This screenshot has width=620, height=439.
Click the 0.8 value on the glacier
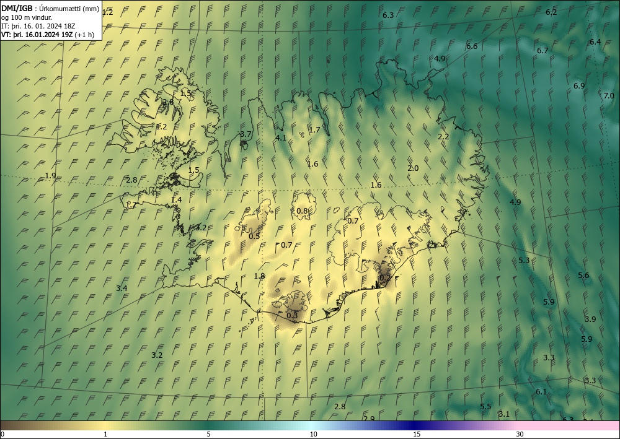click(x=302, y=211)
